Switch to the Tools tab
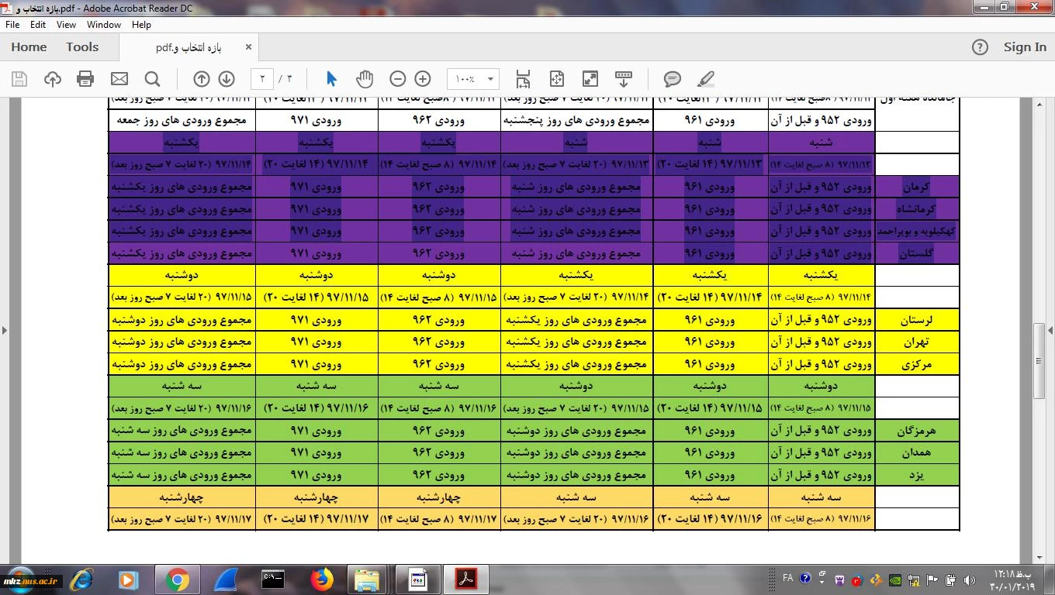The image size is (1055, 595). [x=82, y=47]
